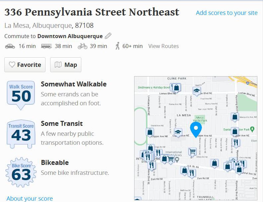Select the restaurant marker by Zuni Rd SE
Image resolution: width=263 pixels, height=202 pixels.
pyautogui.click(x=192, y=174)
